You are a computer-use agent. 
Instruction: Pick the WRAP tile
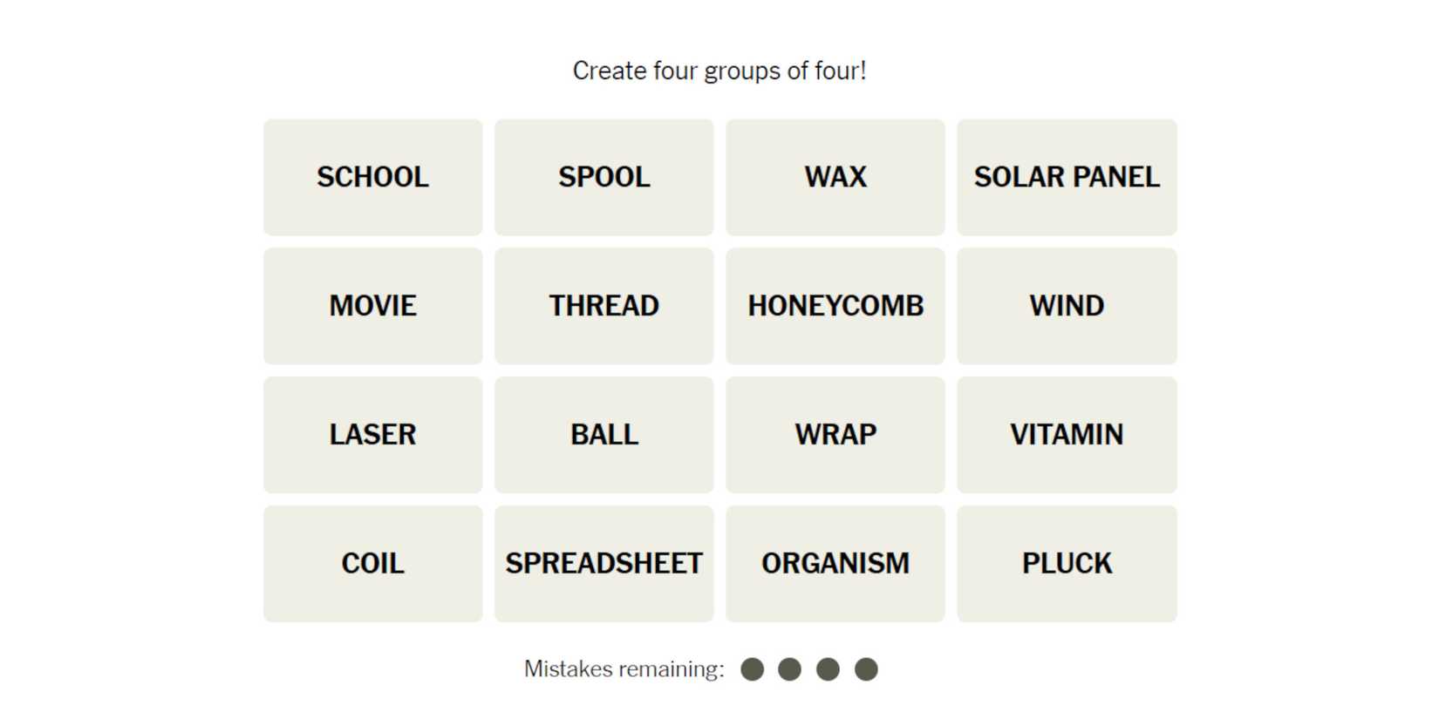point(835,435)
